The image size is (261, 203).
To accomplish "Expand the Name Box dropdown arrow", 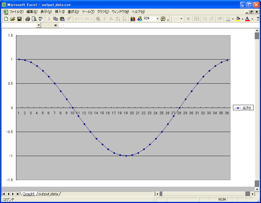I will (39, 25).
